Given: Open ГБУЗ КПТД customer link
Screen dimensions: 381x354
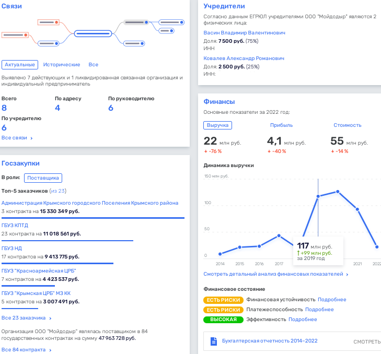Looking at the screenshot, I should (x=15, y=226).
